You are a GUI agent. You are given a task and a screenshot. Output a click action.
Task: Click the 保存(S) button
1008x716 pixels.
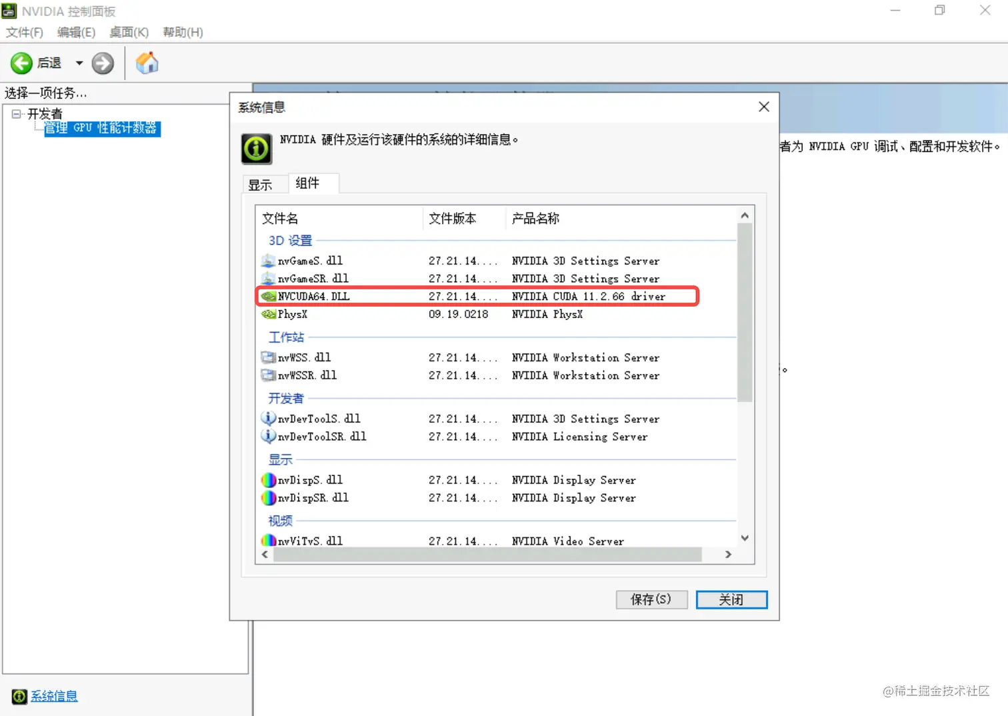click(651, 599)
